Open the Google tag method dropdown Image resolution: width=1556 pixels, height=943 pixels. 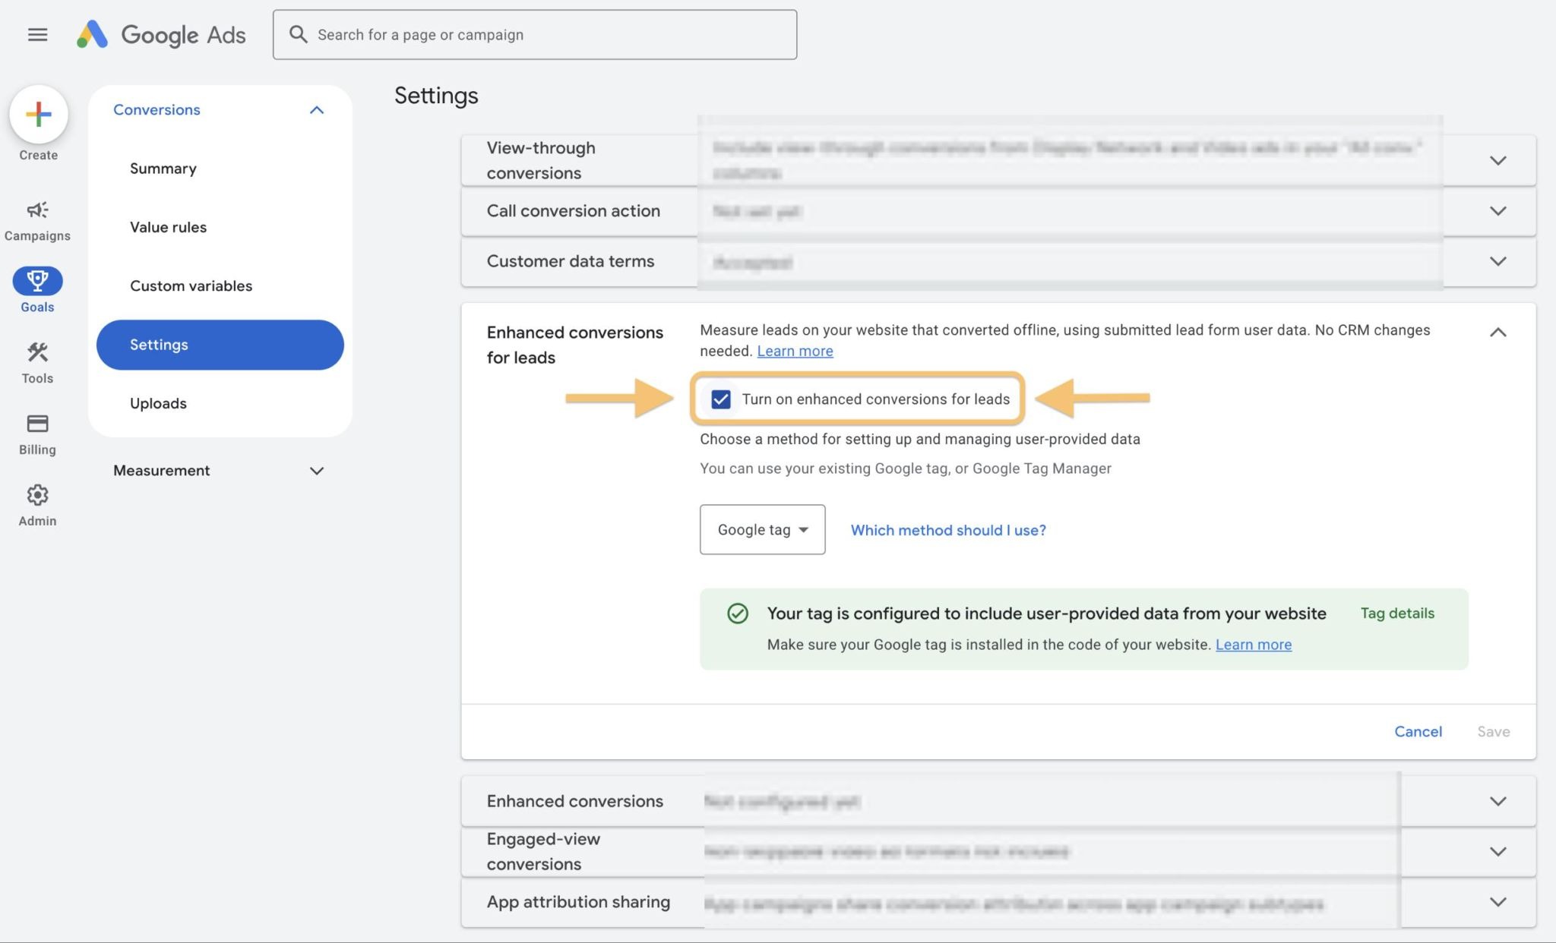[762, 530]
